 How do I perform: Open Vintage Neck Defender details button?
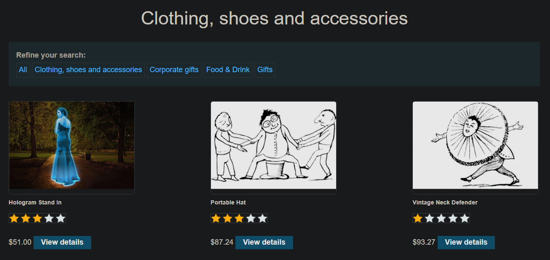466,243
